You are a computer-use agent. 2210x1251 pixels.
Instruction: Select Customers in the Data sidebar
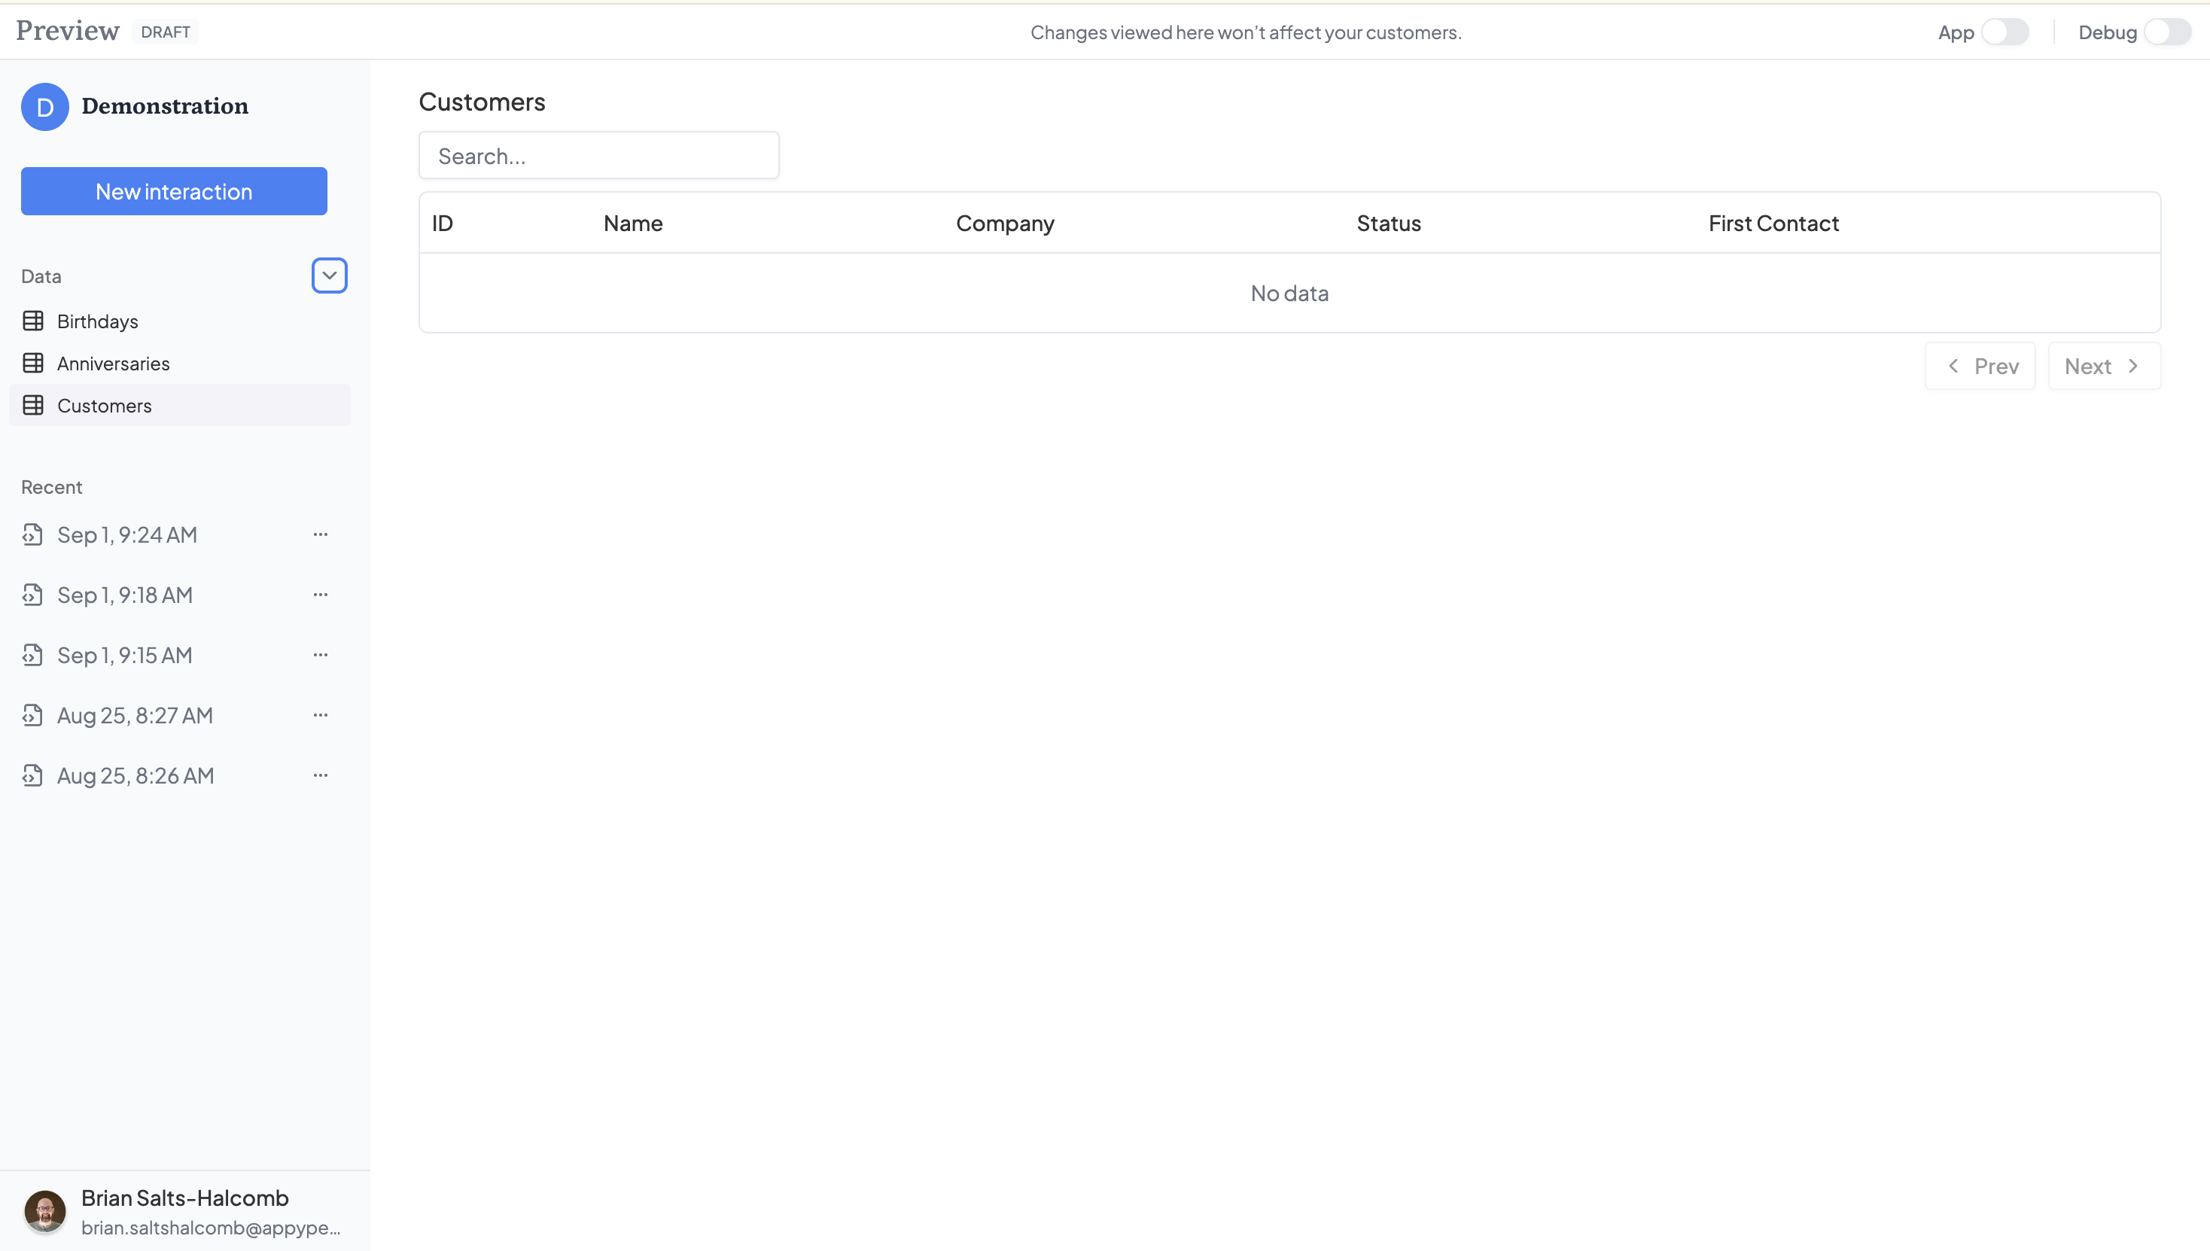(105, 405)
